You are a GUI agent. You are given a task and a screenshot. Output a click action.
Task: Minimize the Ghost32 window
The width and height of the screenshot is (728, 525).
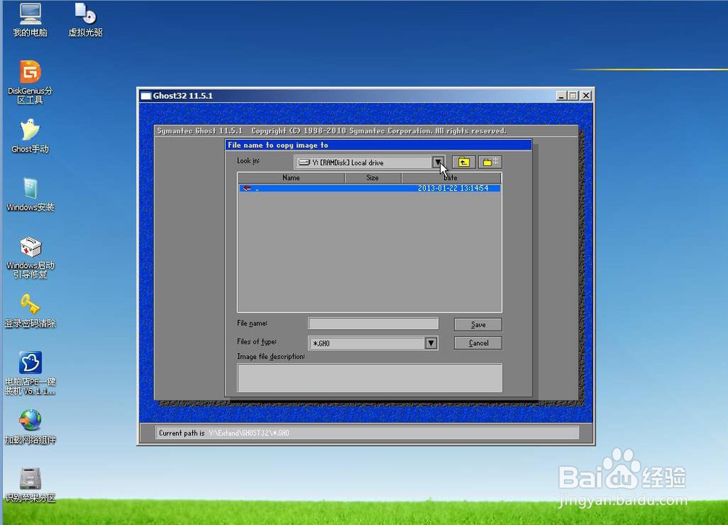pyautogui.click(x=561, y=95)
